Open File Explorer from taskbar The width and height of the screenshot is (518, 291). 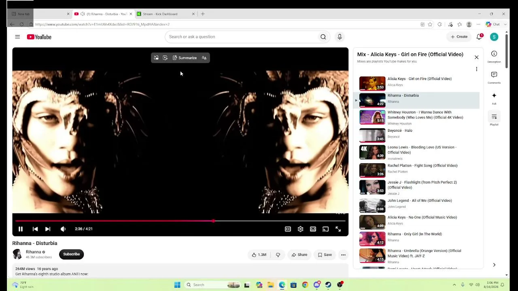click(270, 285)
